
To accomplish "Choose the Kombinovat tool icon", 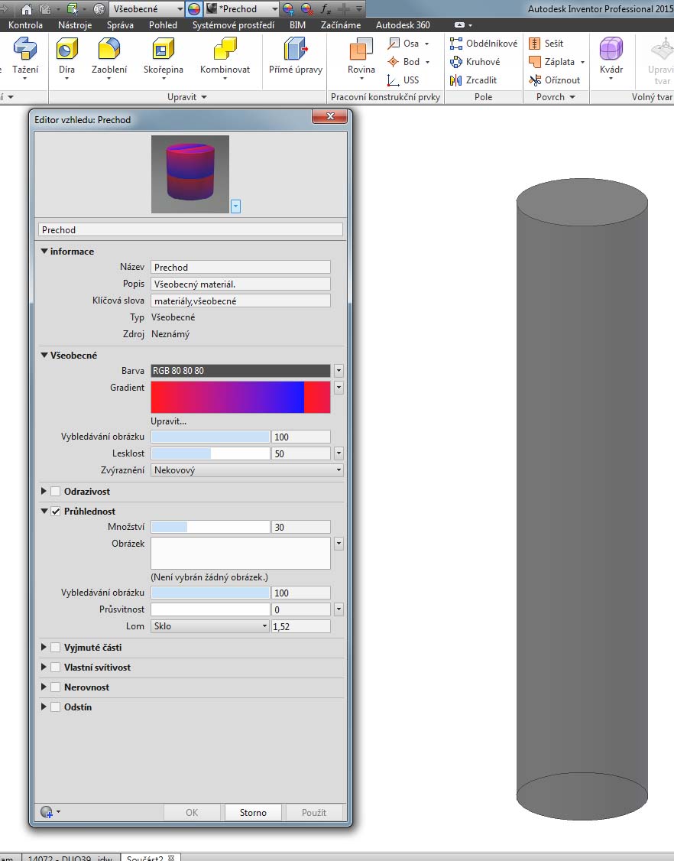I will [225, 56].
